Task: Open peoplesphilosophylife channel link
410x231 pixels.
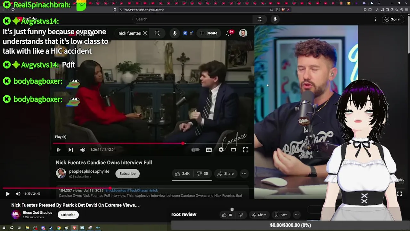Action: (x=89, y=171)
